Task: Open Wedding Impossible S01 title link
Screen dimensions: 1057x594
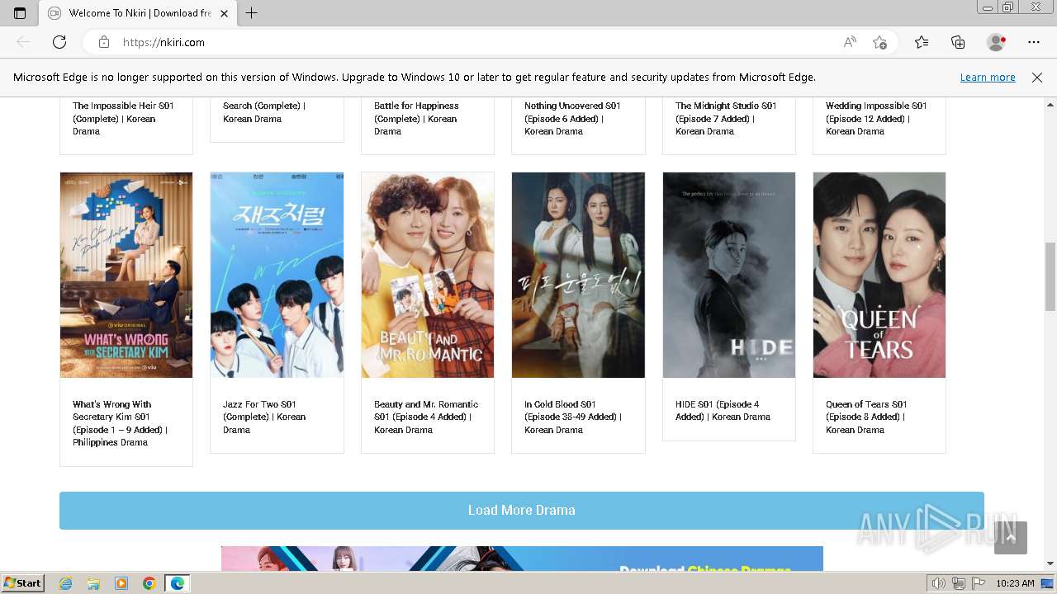Action: coord(876,118)
